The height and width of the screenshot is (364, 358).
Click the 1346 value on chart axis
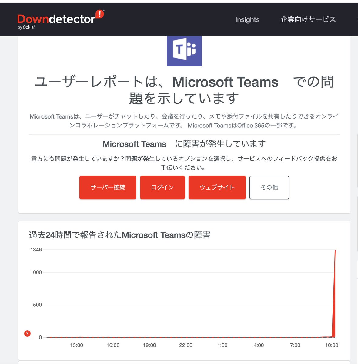[36, 250]
